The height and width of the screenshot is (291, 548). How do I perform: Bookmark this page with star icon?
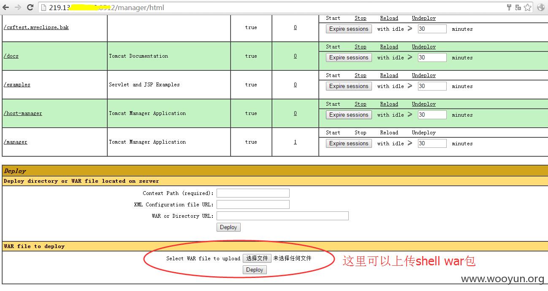click(x=528, y=7)
